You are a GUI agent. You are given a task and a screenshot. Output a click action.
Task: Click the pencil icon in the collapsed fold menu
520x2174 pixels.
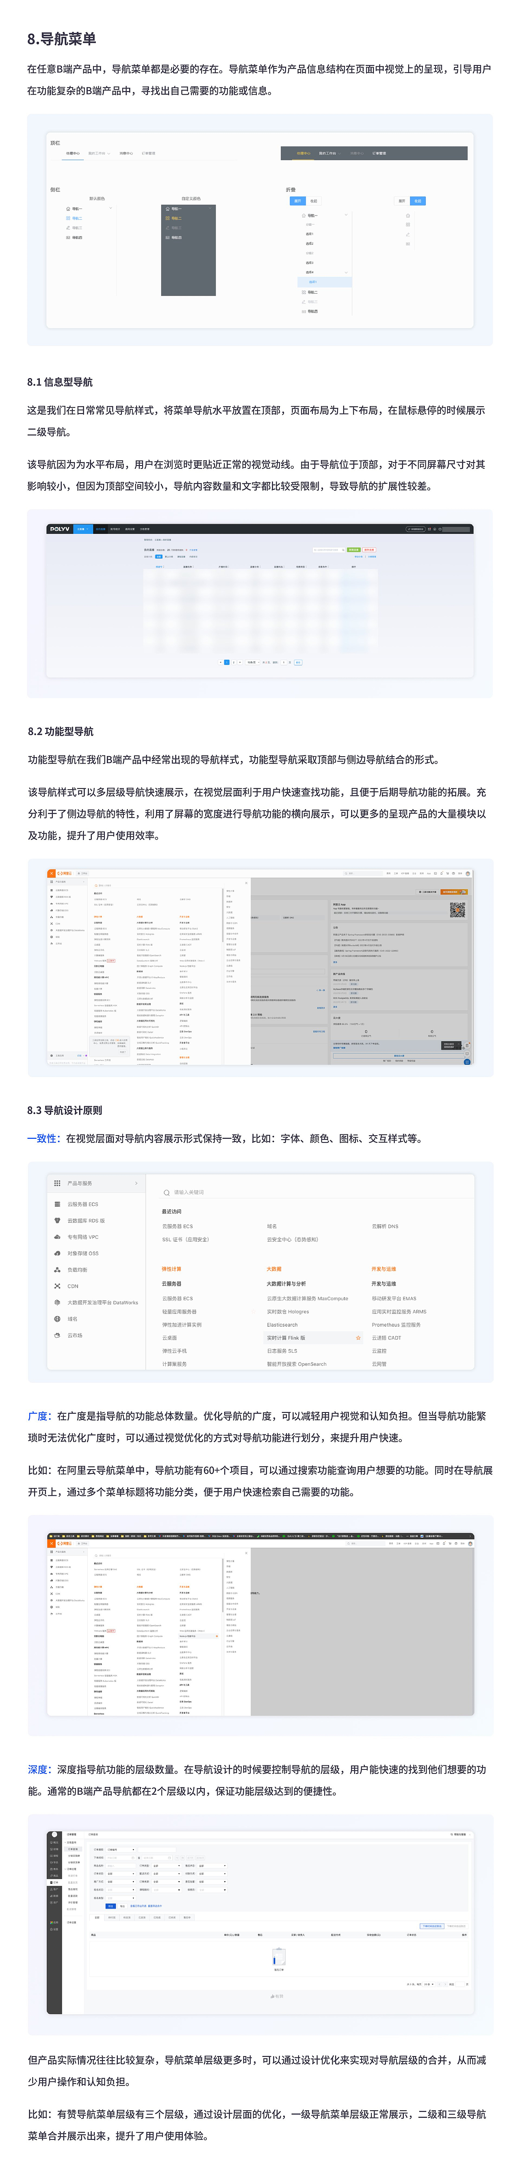408,234
